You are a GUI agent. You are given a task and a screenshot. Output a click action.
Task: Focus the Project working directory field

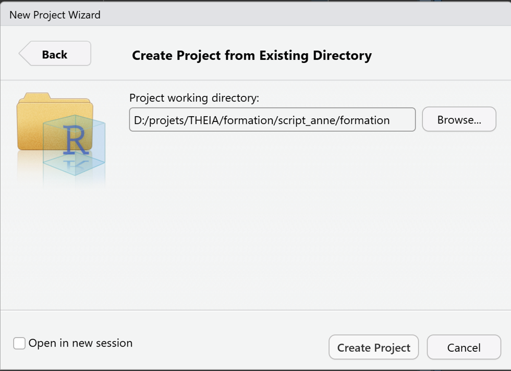pos(272,120)
